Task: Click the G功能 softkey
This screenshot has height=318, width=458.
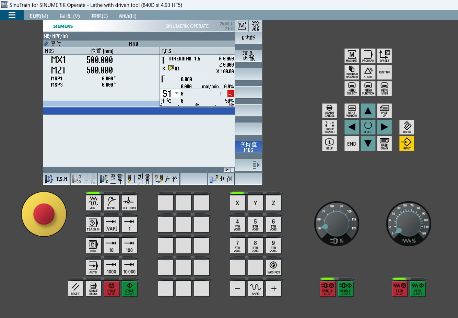Action: [x=249, y=38]
